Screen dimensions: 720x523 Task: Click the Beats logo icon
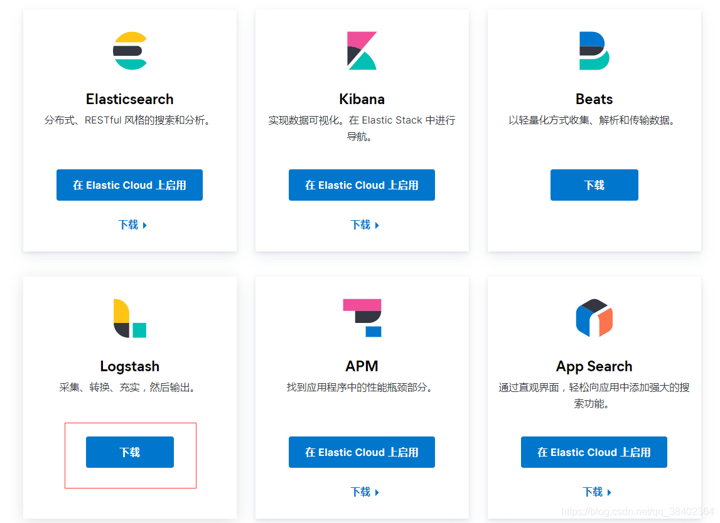click(x=594, y=50)
